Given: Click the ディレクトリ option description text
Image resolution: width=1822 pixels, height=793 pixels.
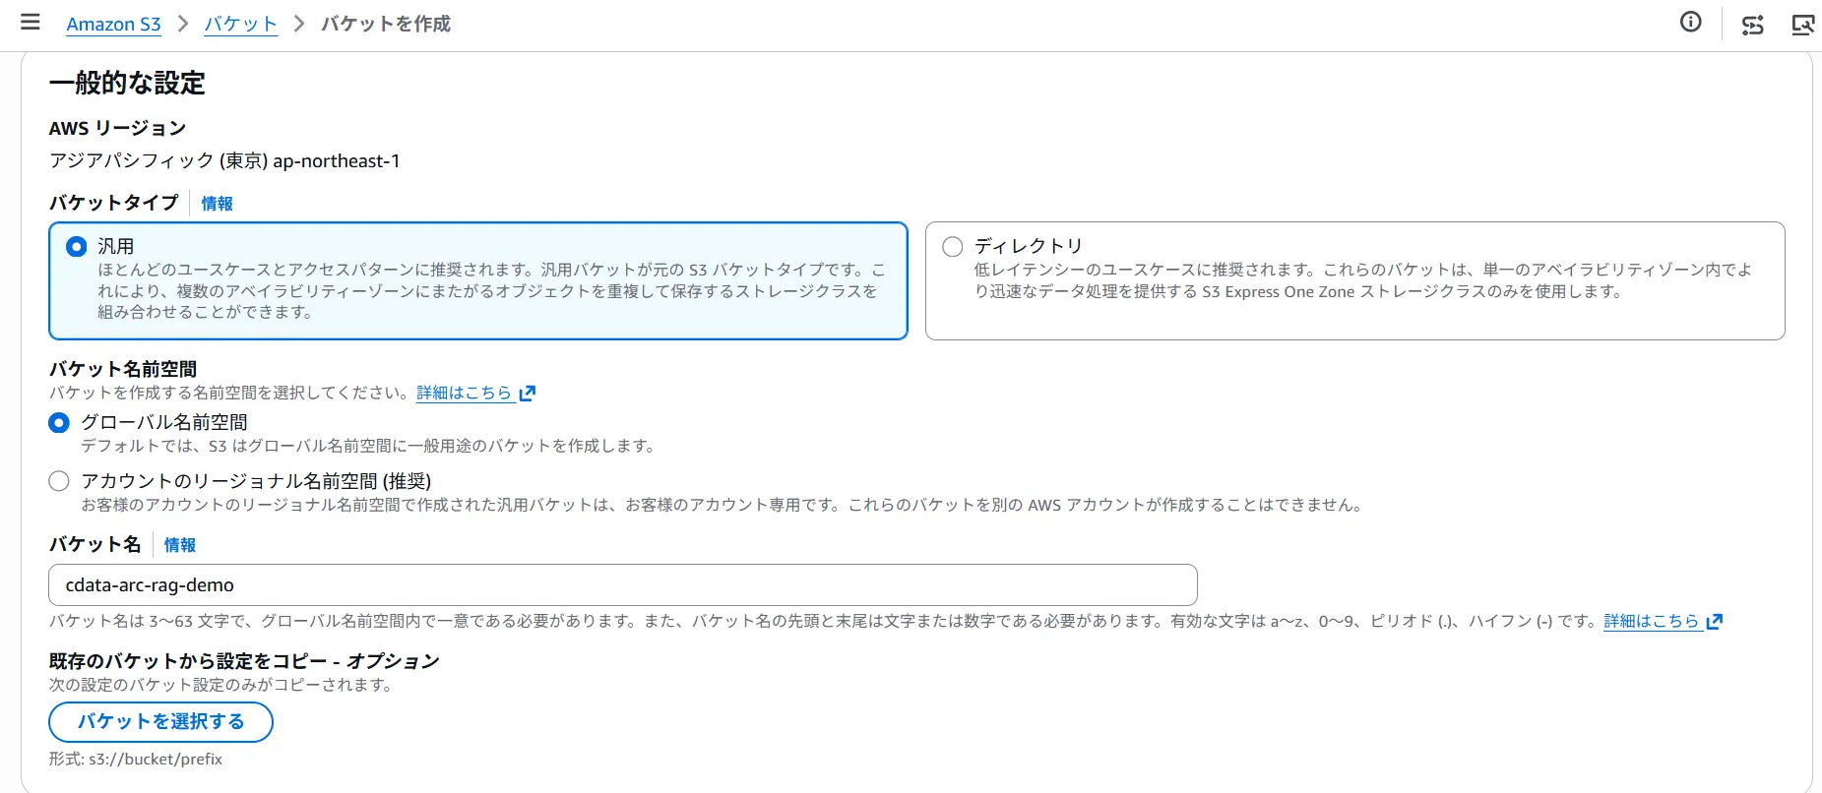Looking at the screenshot, I should (x=1363, y=280).
